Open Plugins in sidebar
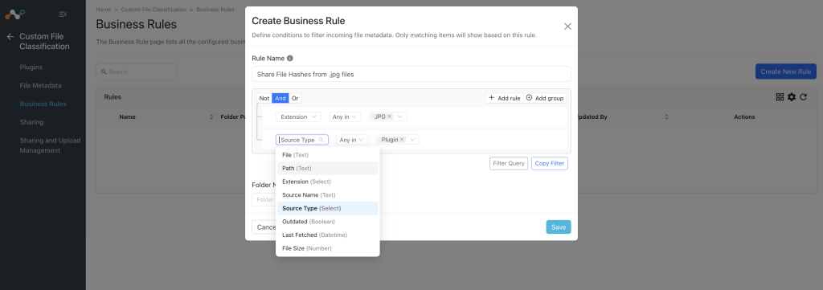The height and width of the screenshot is (290, 823). pyautogui.click(x=31, y=67)
